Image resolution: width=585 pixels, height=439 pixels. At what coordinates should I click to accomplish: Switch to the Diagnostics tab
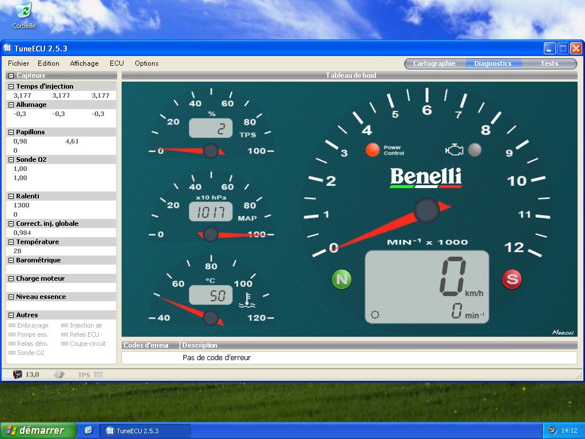click(493, 63)
